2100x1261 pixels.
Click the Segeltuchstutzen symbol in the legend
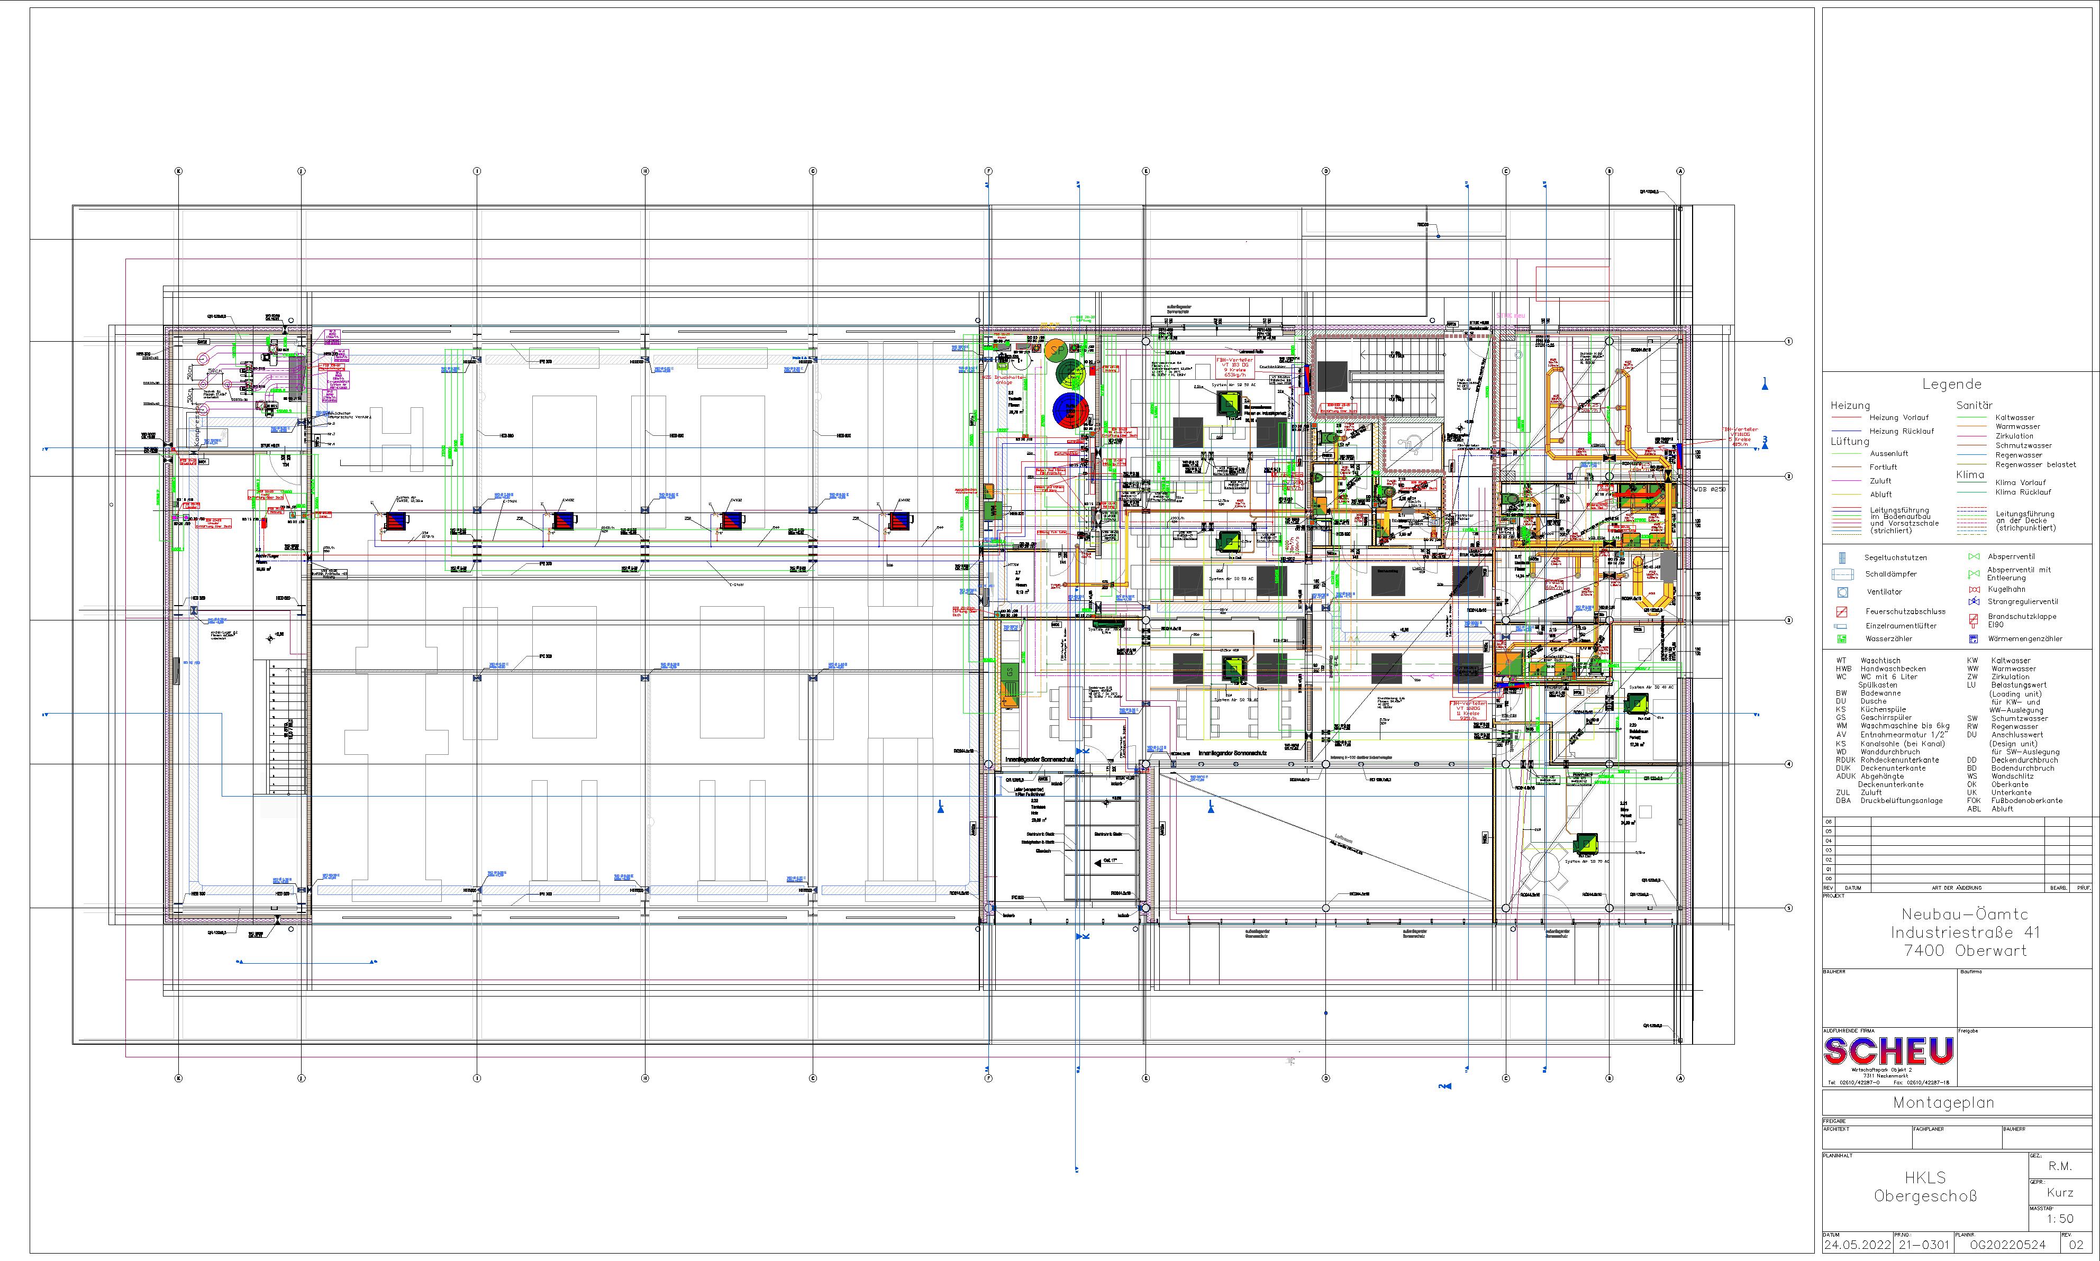click(x=1842, y=558)
